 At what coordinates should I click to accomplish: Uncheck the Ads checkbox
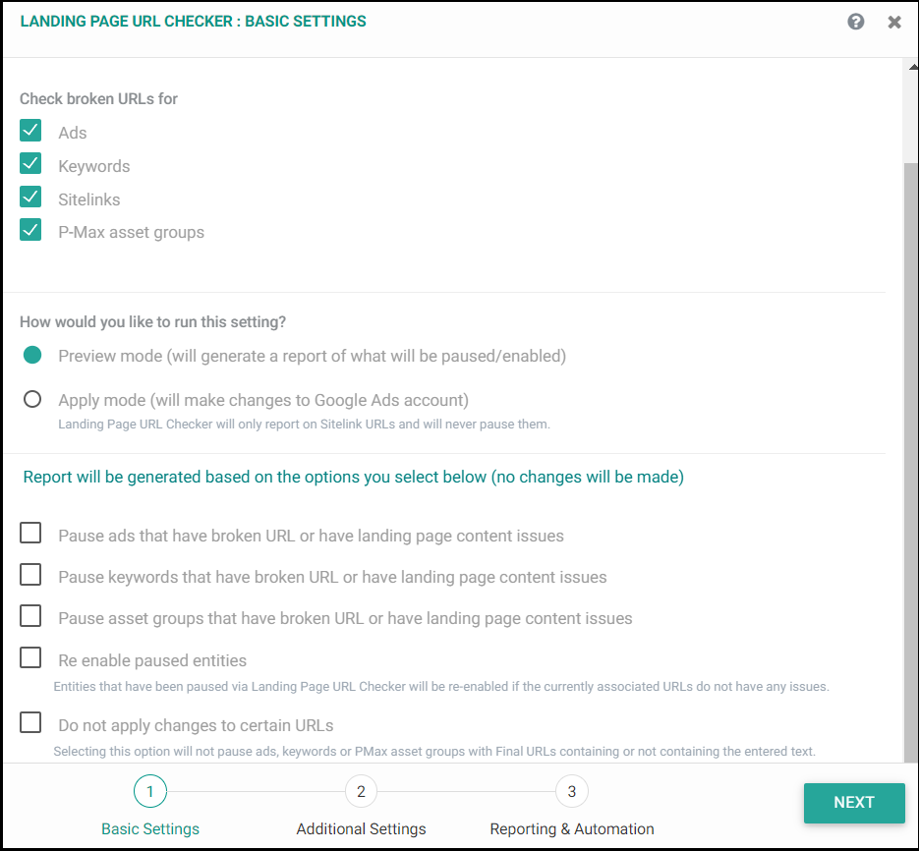click(30, 130)
